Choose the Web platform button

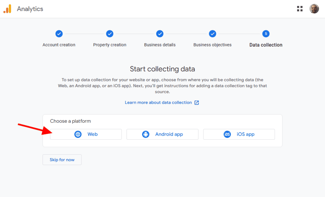point(86,134)
